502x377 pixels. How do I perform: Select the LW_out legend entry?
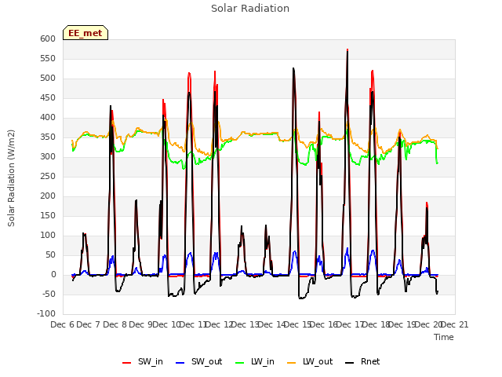[310, 361]
